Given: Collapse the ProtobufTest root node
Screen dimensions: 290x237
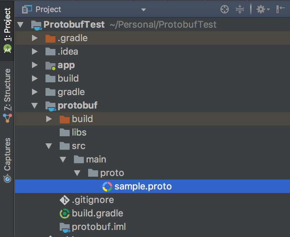Looking at the screenshot, I should coord(20,25).
